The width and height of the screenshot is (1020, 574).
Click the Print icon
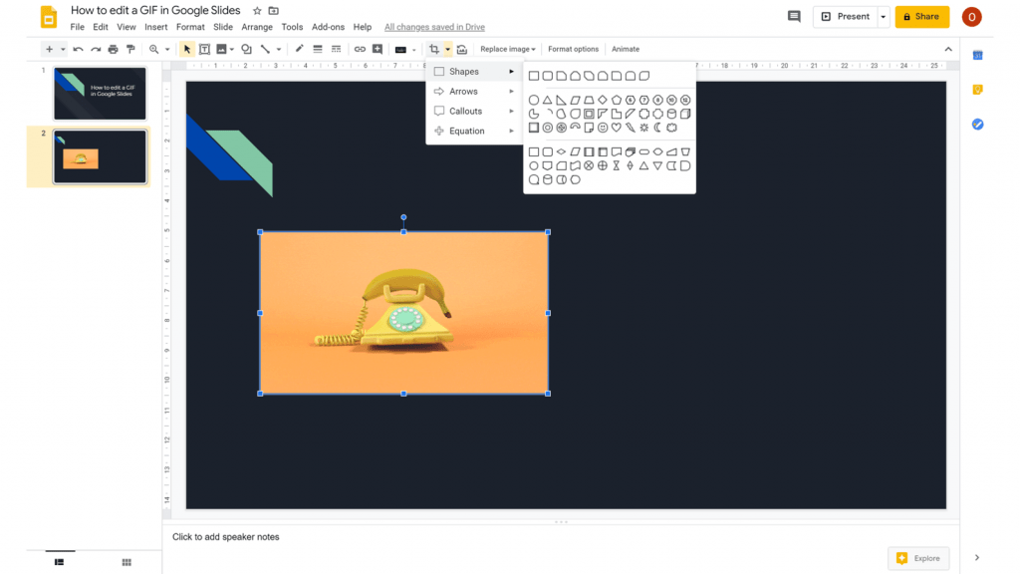(111, 49)
